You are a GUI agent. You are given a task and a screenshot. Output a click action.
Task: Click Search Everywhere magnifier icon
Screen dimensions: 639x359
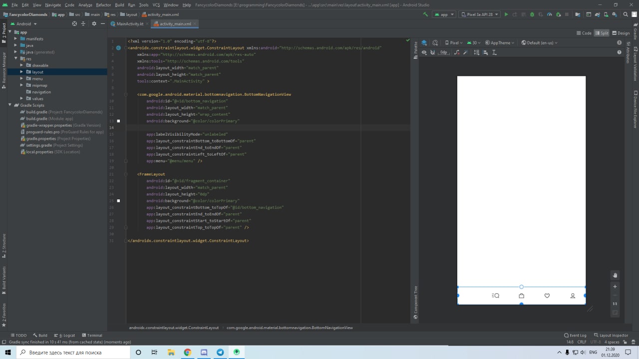pos(625,14)
